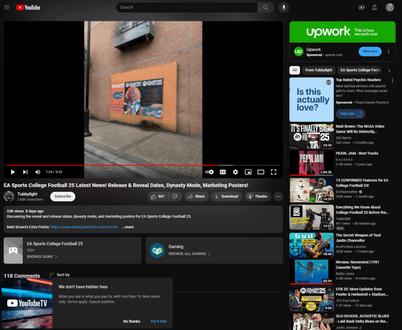Viewport: 402px width, 330px height.
Task: Click Try it free for YouTube TV
Action: [x=158, y=321]
